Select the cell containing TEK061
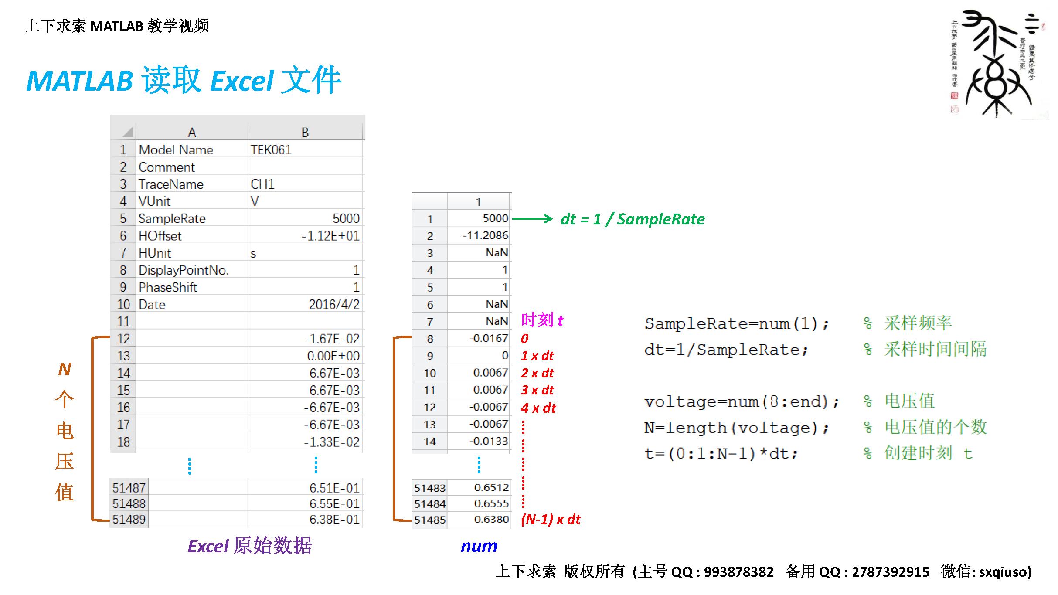This screenshot has height=595, width=1058. click(x=270, y=150)
